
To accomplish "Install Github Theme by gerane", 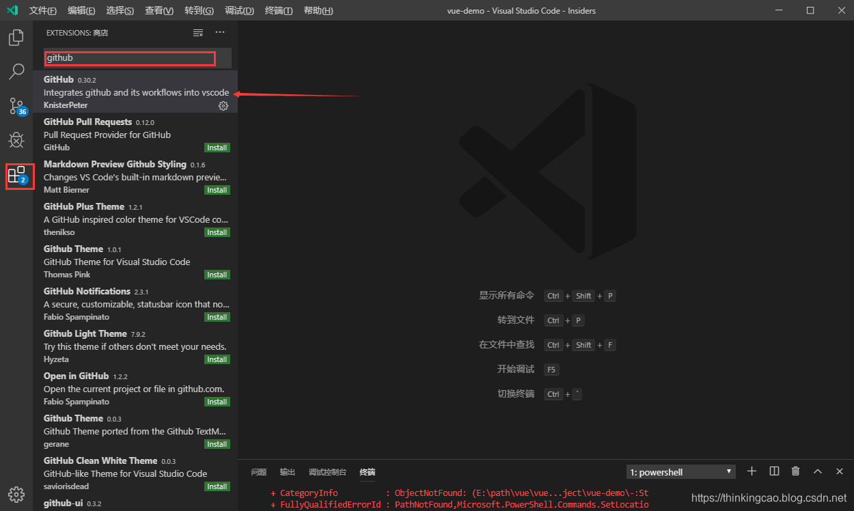I will (x=217, y=444).
